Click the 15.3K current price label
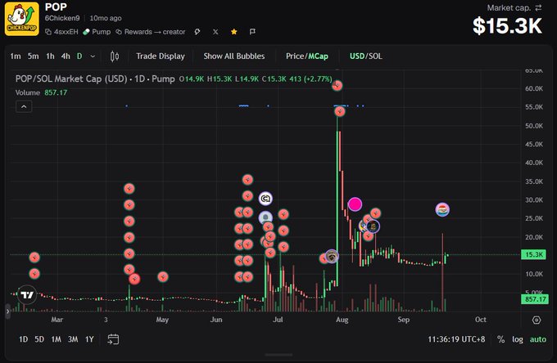Image resolution: width=557 pixels, height=363 pixels. (533, 254)
